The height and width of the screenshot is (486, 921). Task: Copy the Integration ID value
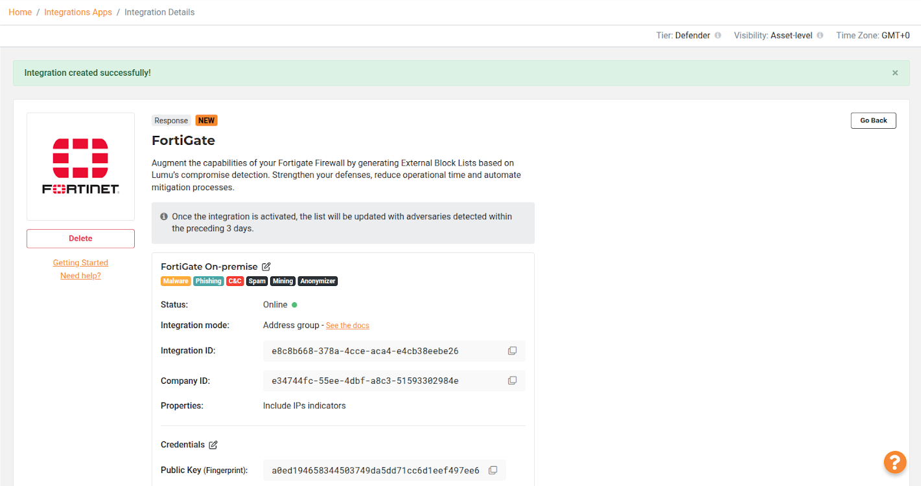point(512,351)
